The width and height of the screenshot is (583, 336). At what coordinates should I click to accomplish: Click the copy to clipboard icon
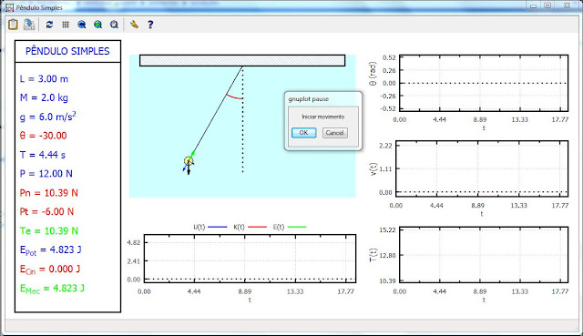(13, 25)
